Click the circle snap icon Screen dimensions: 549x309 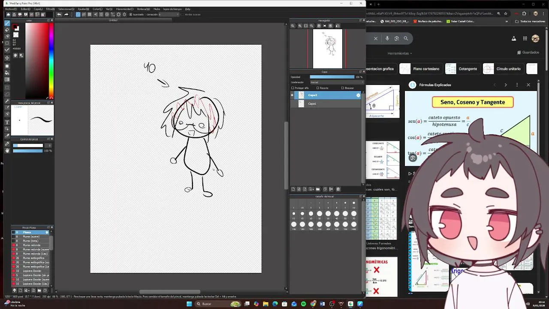pos(107,15)
